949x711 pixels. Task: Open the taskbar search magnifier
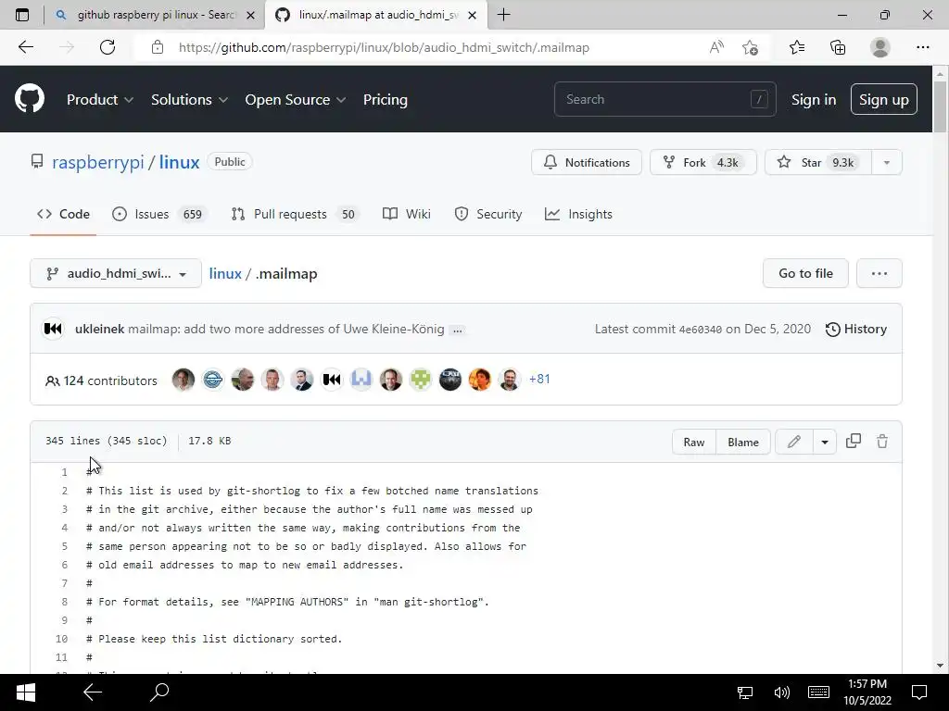(x=159, y=692)
